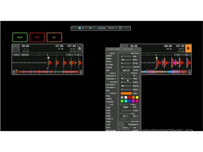Image resolution: width=203 pixels, height=152 pixels.
Task: Click Clean in Tools list
Action: [108, 122]
